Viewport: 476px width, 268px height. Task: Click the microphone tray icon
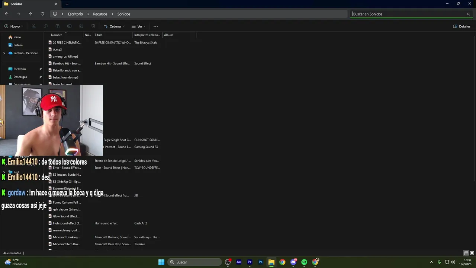point(439,262)
